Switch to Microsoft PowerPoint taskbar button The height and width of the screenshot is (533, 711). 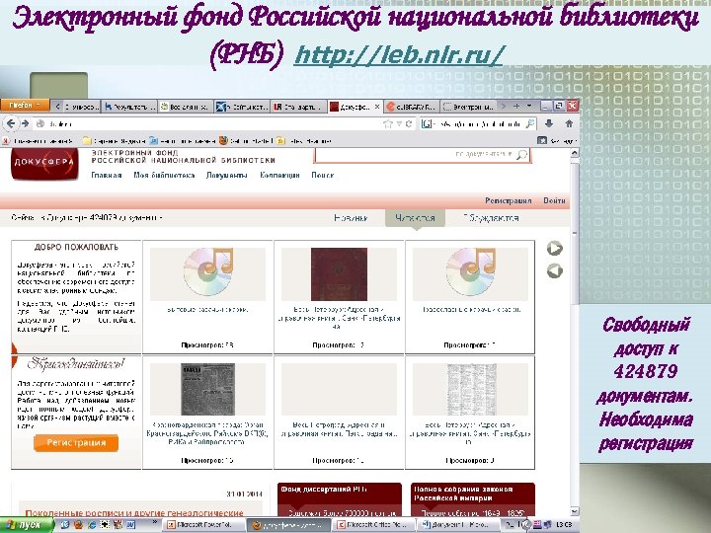tap(202, 525)
